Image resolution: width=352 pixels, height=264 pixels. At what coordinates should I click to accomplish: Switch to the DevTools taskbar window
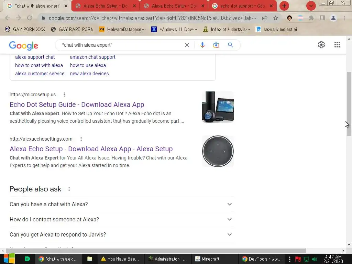(x=262, y=259)
